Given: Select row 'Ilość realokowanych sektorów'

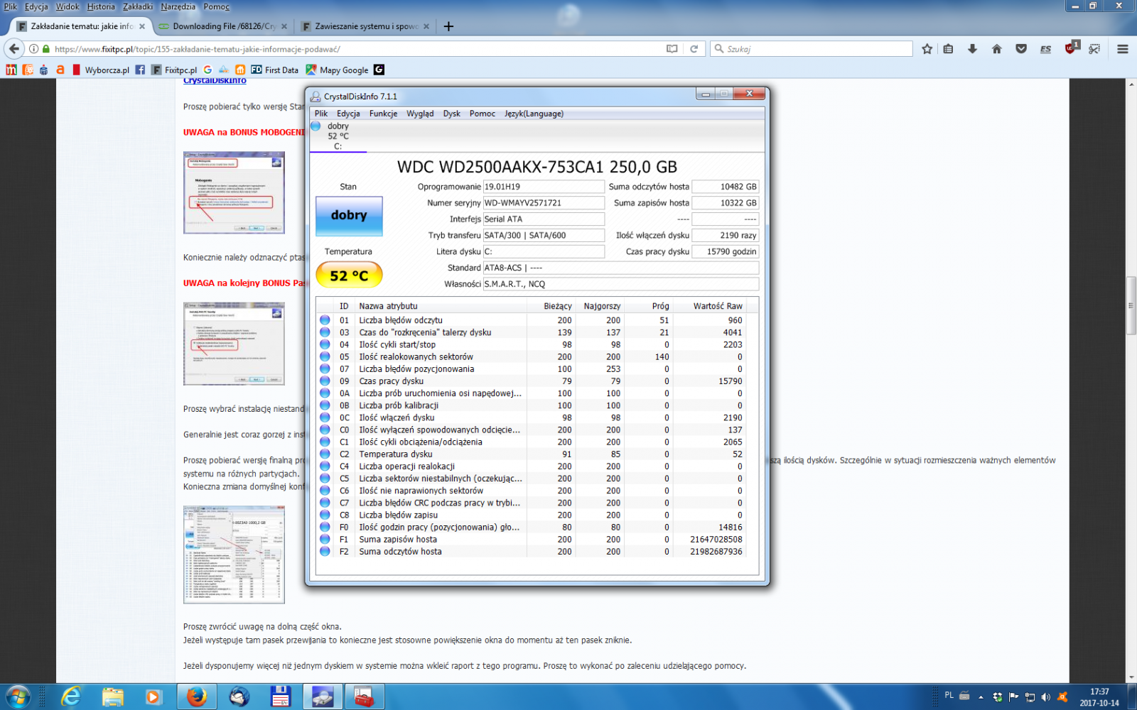Looking at the screenshot, I should tap(537, 356).
